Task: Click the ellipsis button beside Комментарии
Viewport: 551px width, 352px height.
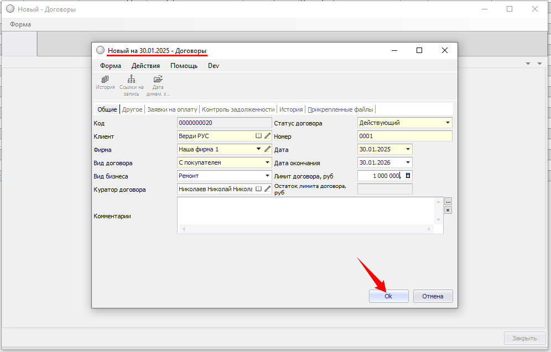Action: 448,202
